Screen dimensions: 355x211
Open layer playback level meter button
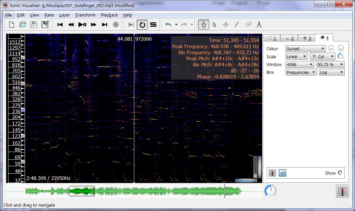point(272,173)
